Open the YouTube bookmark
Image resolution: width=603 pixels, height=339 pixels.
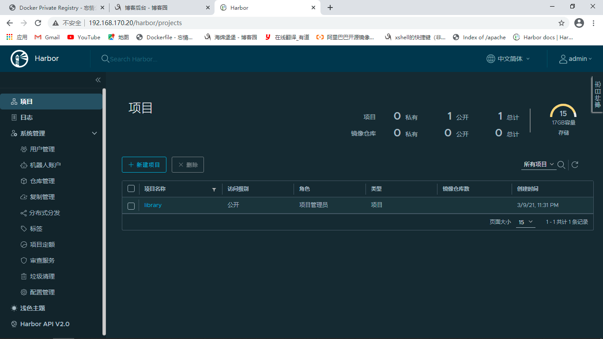(84, 37)
